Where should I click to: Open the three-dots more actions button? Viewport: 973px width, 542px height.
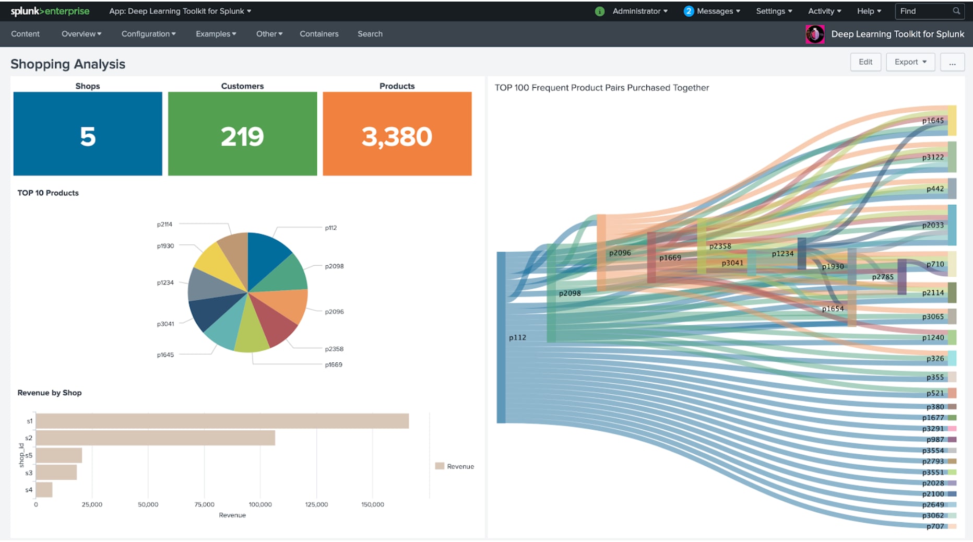pos(952,62)
